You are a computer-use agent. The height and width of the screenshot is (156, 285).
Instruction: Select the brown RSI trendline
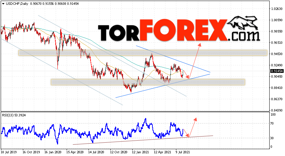coord(143,140)
